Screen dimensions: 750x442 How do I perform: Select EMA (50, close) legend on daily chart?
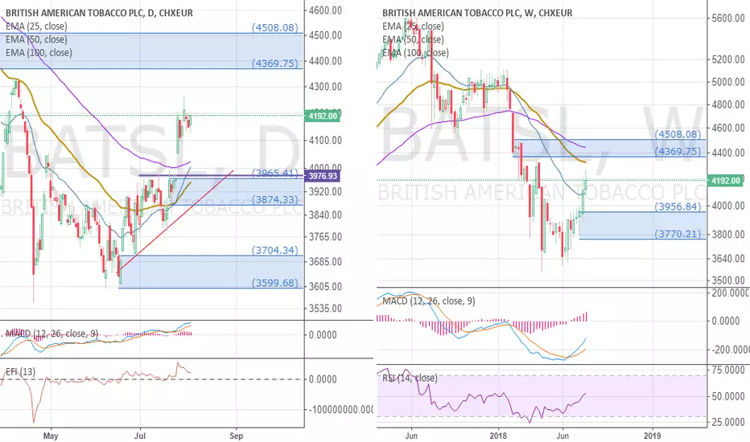[36, 39]
